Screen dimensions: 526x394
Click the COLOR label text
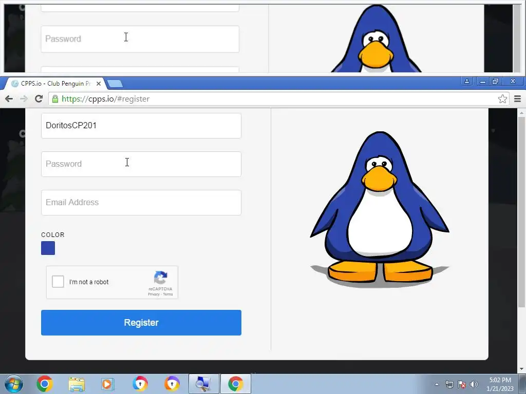53,235
